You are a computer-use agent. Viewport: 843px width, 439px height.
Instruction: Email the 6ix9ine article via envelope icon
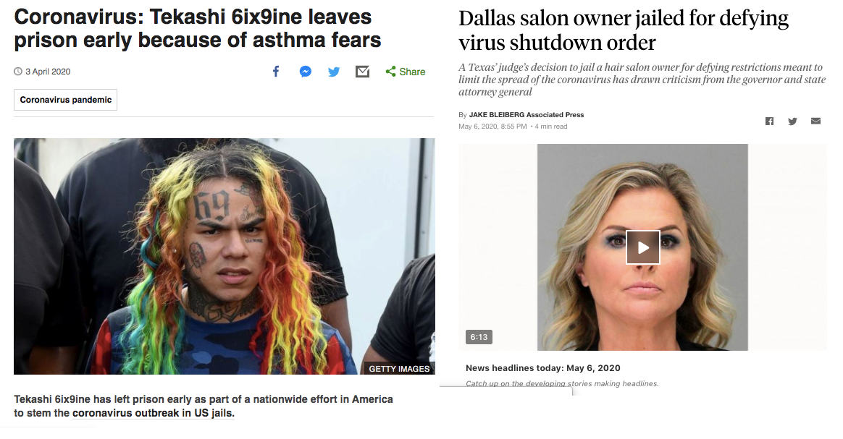(x=362, y=72)
